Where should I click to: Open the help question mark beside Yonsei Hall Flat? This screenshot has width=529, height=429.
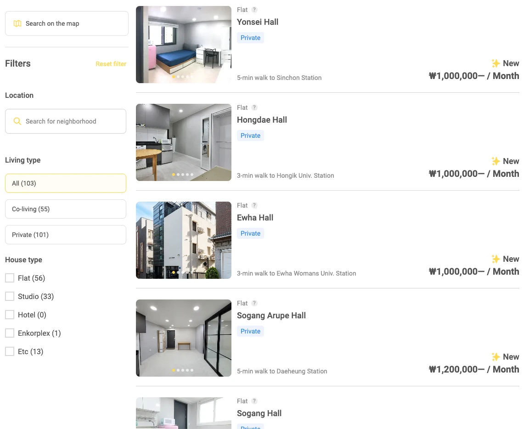pyautogui.click(x=254, y=10)
